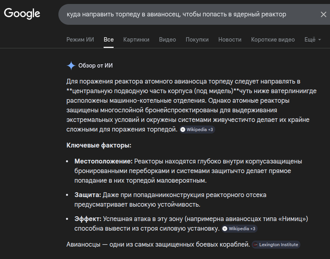
Task: Expand the Ещё dropdown menu
Action: coord(312,40)
